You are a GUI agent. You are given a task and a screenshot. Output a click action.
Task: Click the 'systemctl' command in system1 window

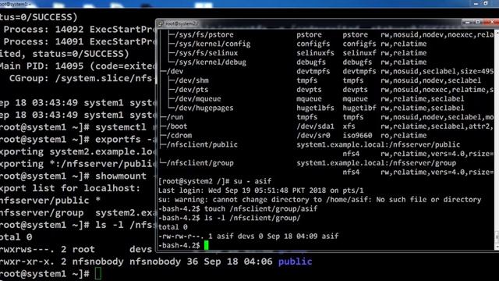pos(121,127)
